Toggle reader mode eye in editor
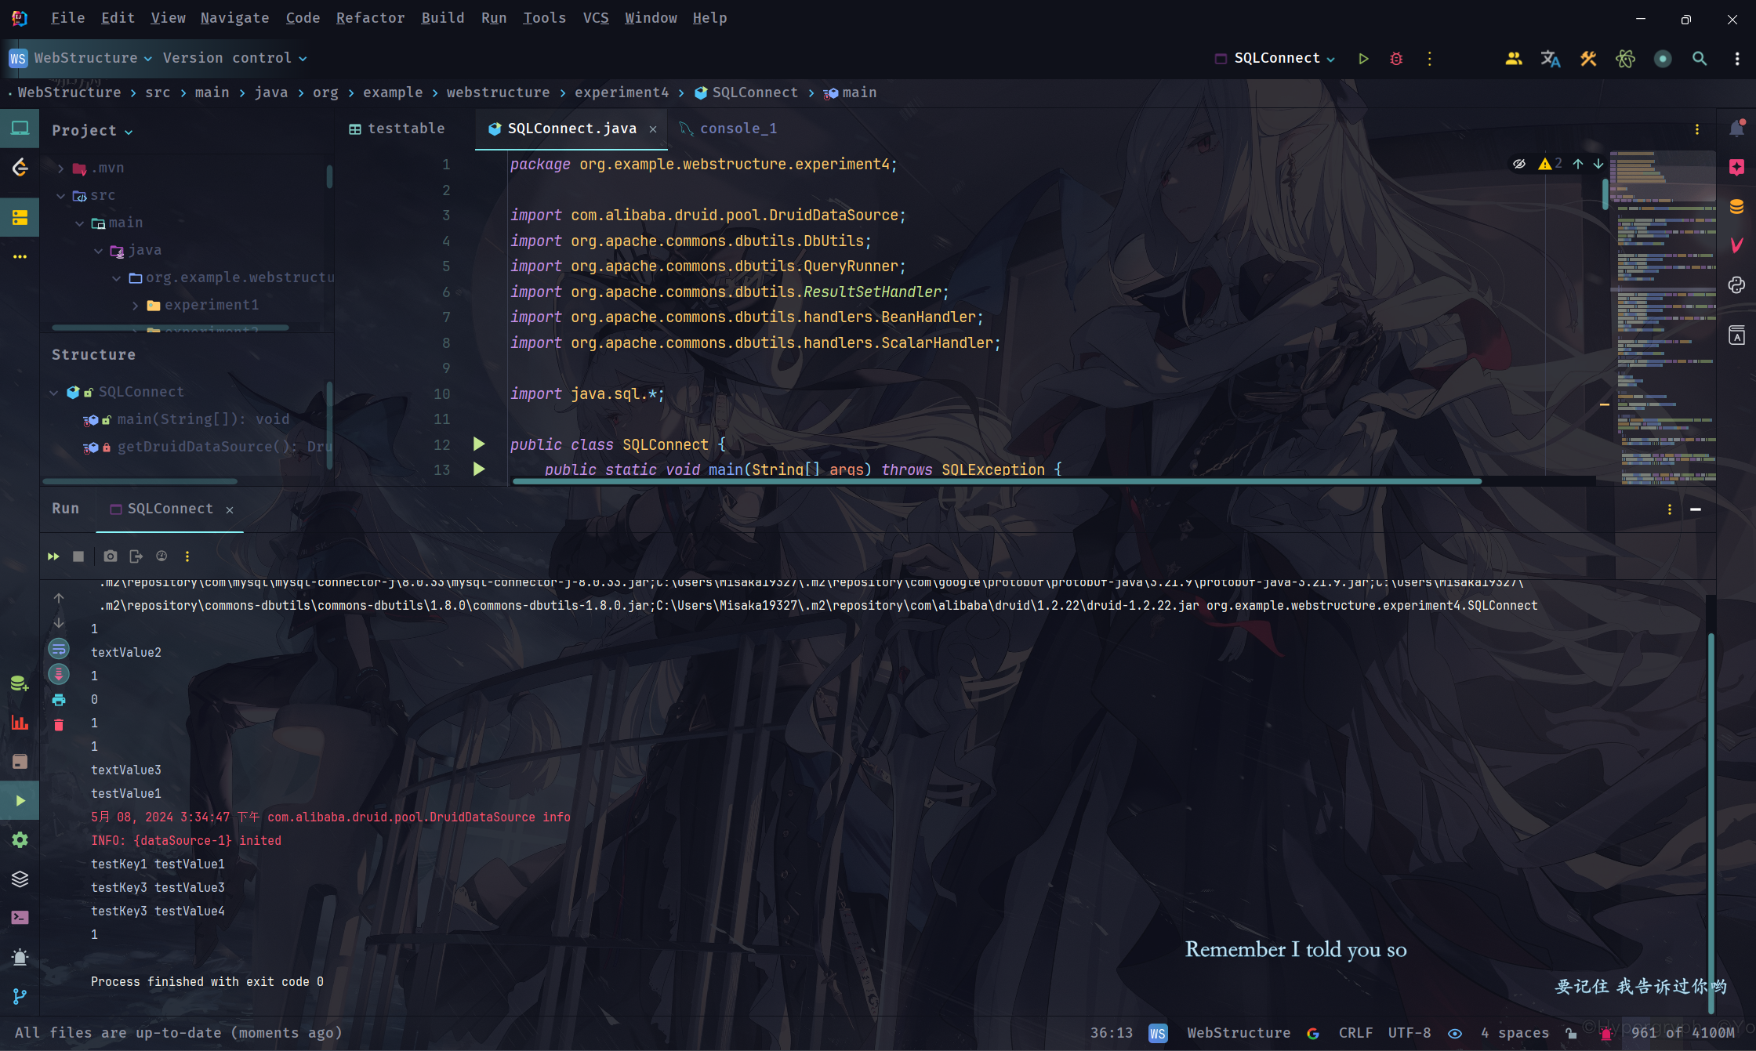1756x1051 pixels. click(1519, 164)
